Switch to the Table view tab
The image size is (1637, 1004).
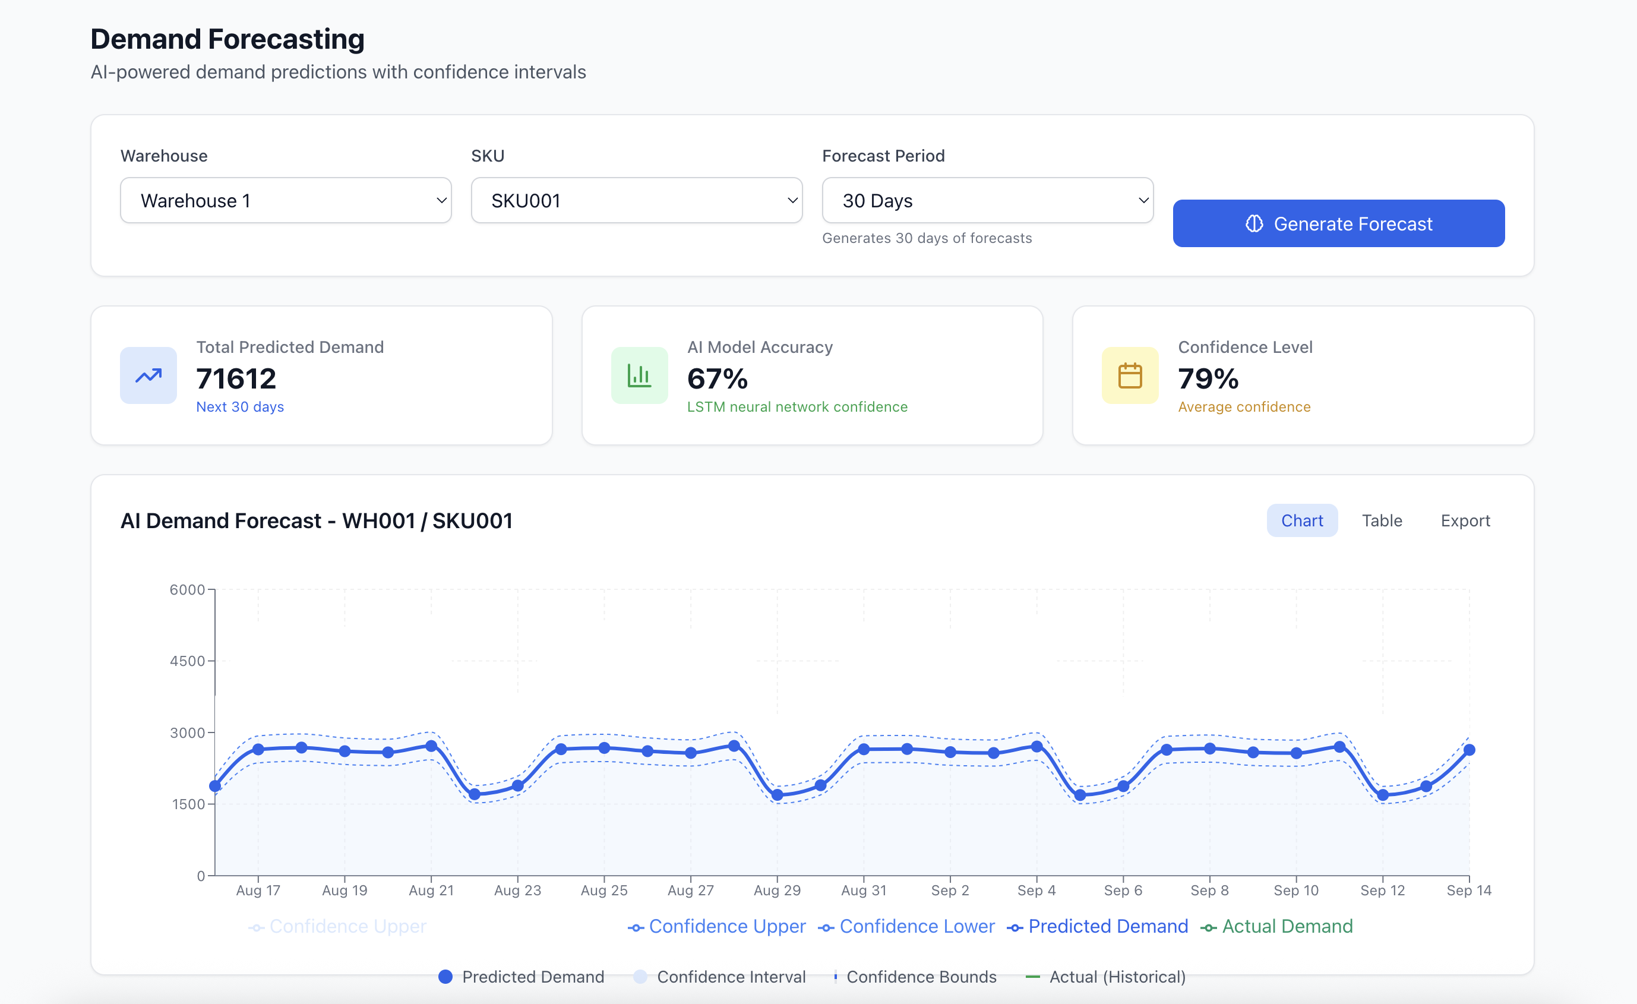tap(1381, 520)
